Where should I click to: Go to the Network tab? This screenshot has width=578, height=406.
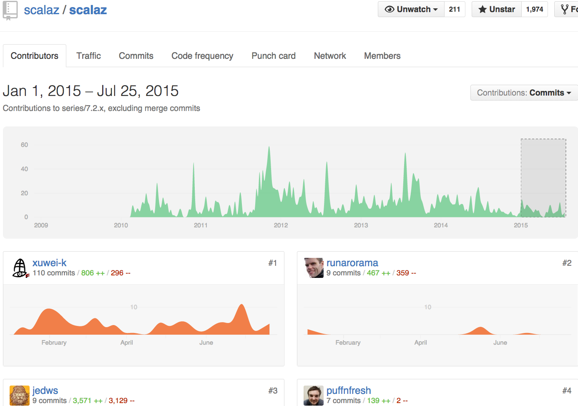click(330, 56)
